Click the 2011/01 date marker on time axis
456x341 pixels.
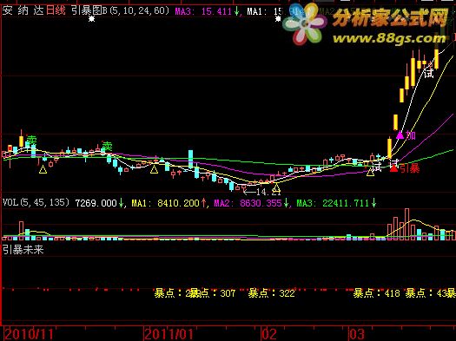[x=169, y=334]
